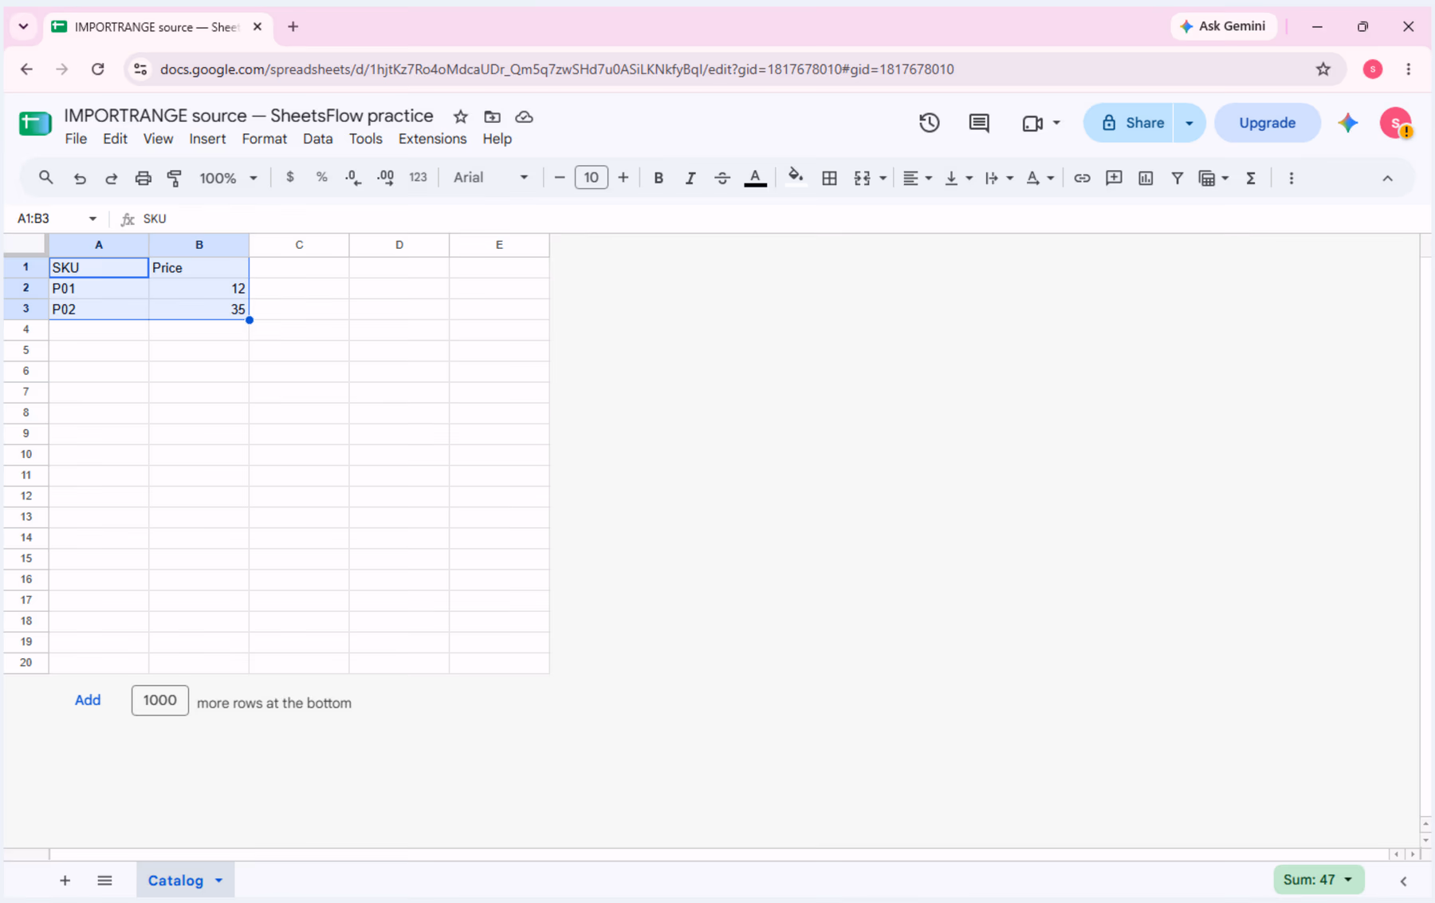Expand the Share options arrow

pyautogui.click(x=1189, y=123)
